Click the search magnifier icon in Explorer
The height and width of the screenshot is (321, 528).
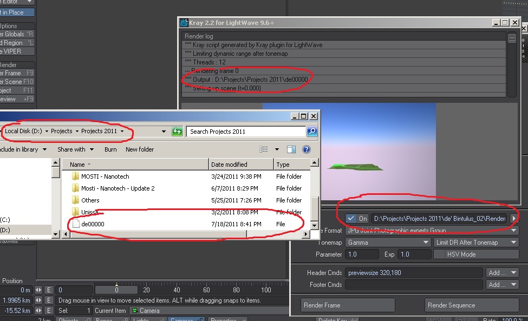tap(312, 132)
